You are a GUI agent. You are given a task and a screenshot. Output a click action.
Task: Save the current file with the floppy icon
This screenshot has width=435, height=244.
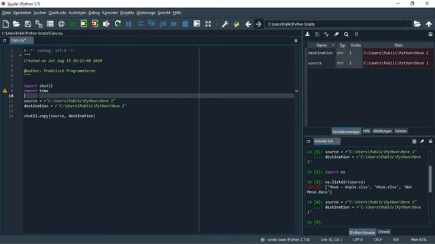[28, 24]
